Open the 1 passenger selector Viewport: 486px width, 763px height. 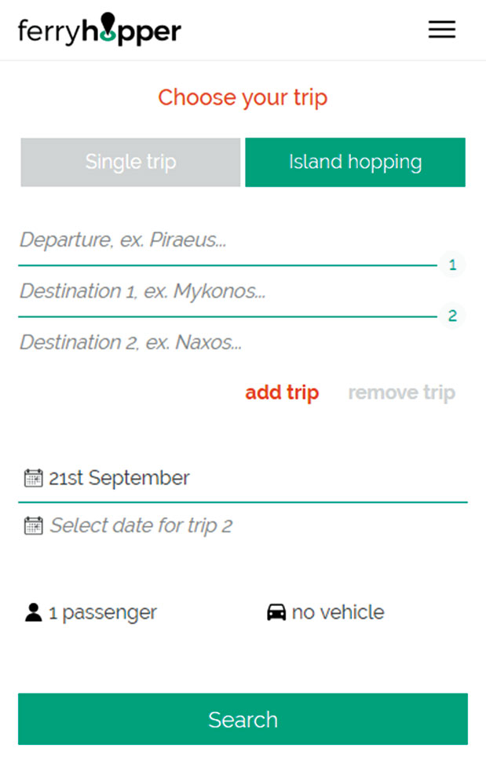tap(102, 612)
